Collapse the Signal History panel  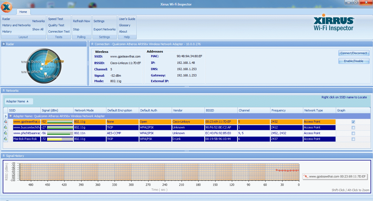coord(4,156)
